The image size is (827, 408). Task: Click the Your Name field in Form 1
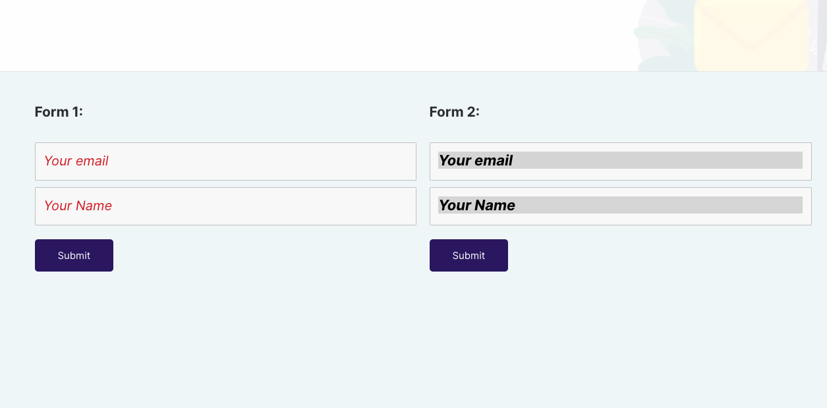(225, 206)
